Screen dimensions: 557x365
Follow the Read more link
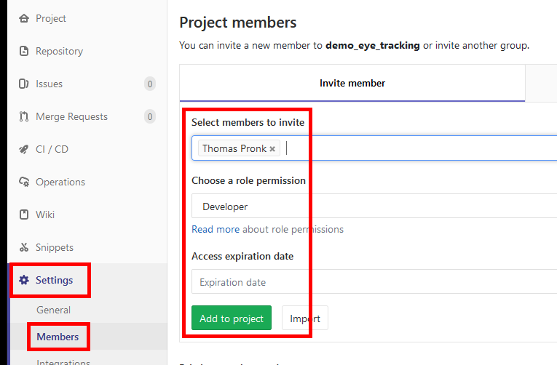[x=216, y=230]
